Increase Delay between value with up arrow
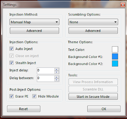Viewport: 127px width, 119px height. pyautogui.click(x=57, y=77)
